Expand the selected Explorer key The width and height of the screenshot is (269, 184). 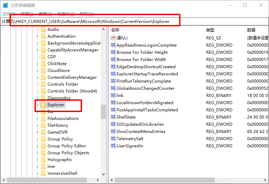[x=38, y=105]
